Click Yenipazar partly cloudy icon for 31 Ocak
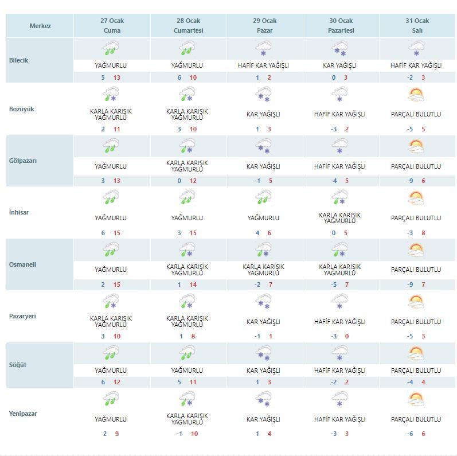This screenshot has height=456, width=457. click(x=416, y=399)
